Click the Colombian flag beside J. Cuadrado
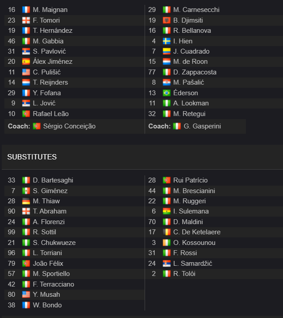The width and height of the screenshot is (283, 318). click(167, 51)
